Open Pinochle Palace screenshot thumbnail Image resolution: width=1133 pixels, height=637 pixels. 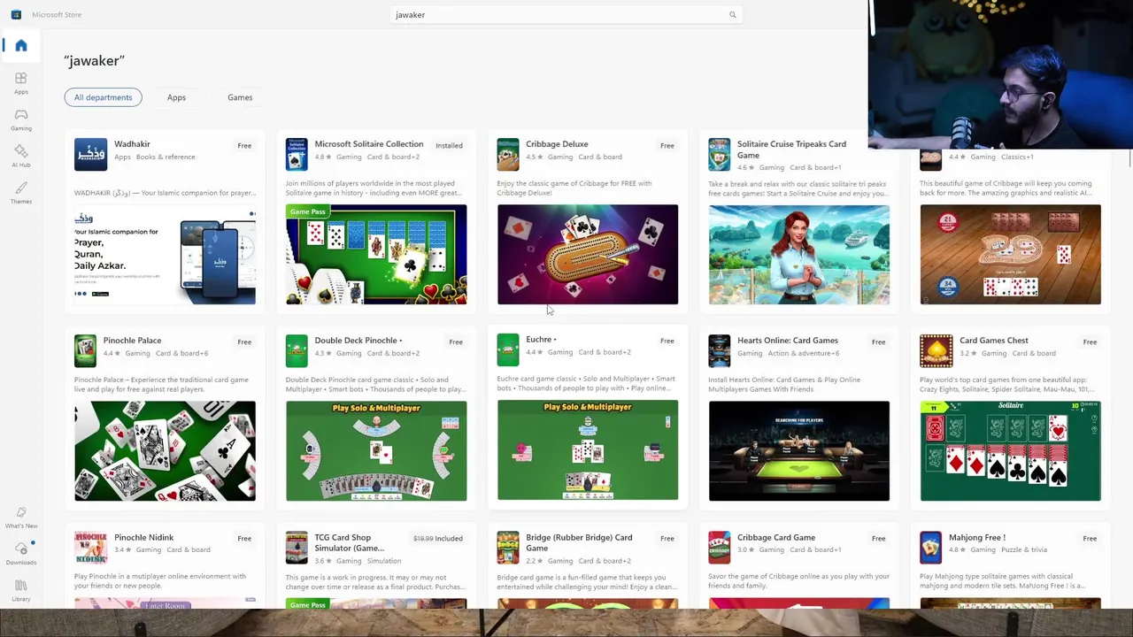[x=165, y=451]
